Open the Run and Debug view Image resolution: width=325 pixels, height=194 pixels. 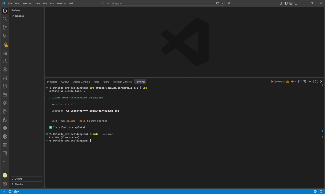[5, 36]
